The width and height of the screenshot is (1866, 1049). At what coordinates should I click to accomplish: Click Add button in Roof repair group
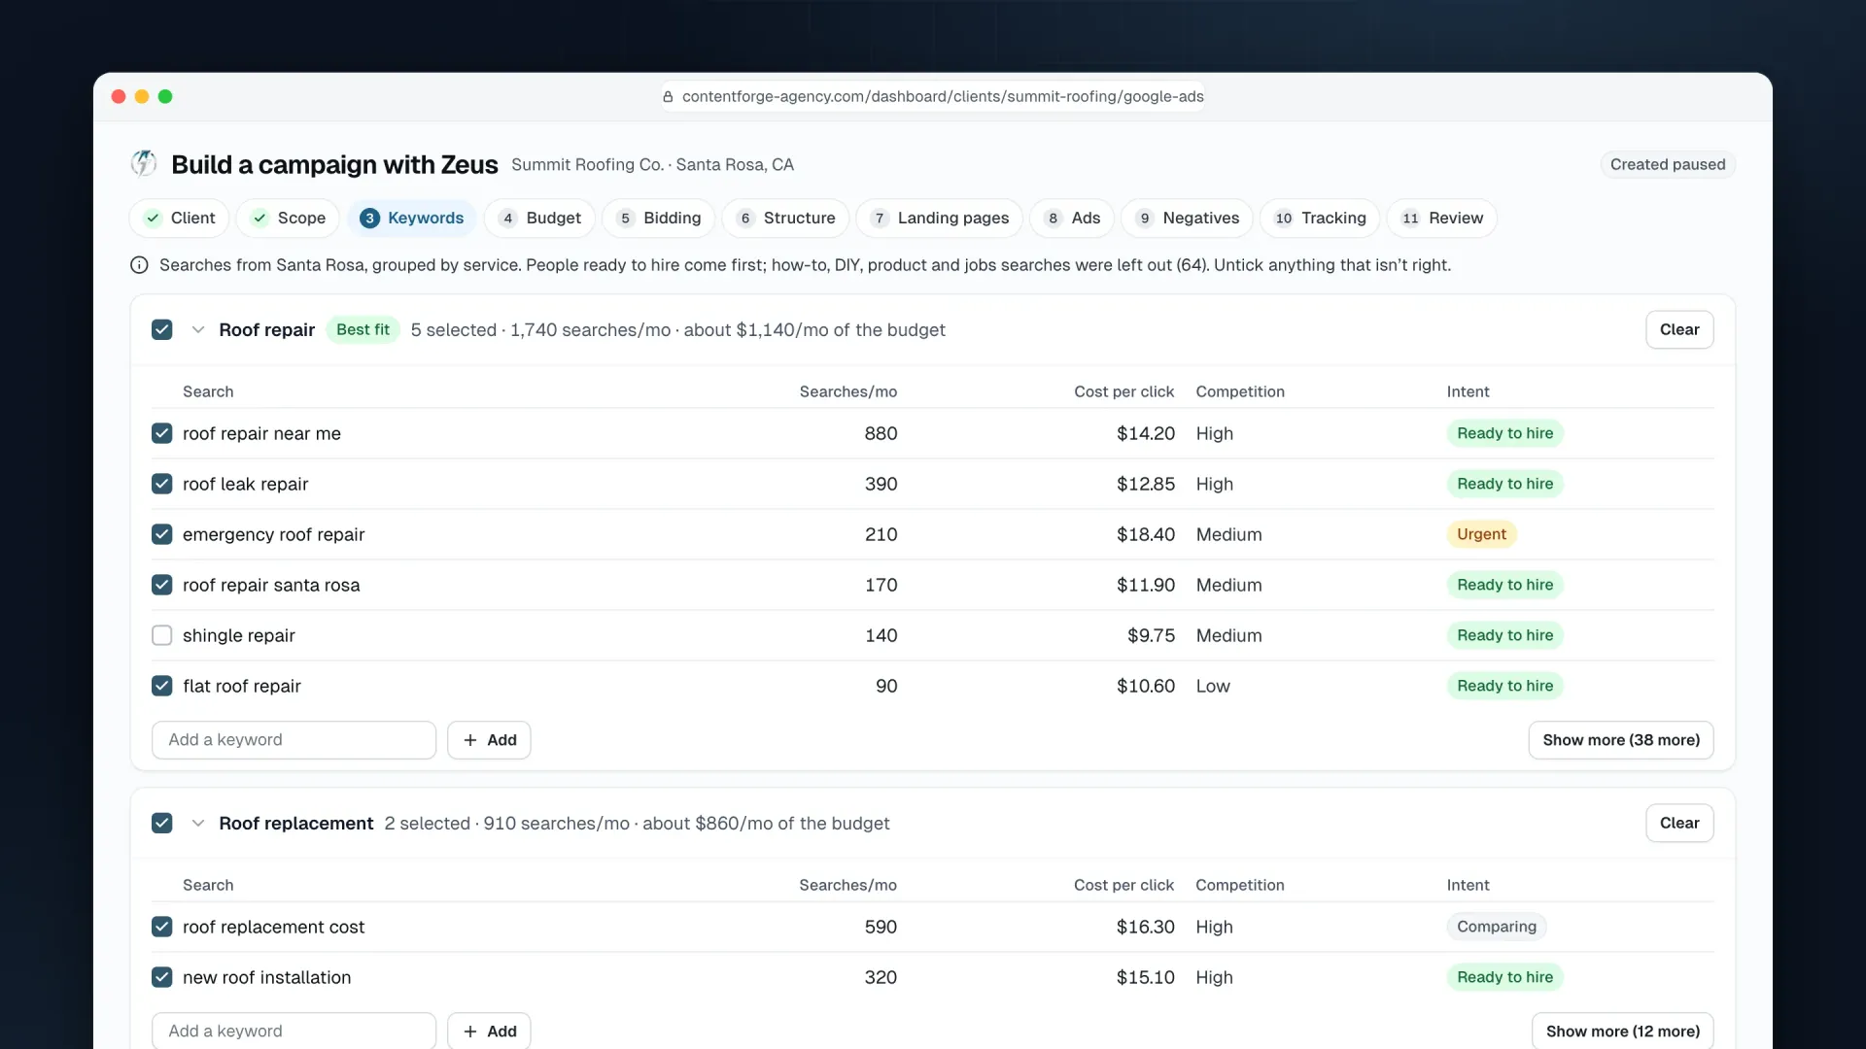pyautogui.click(x=489, y=740)
